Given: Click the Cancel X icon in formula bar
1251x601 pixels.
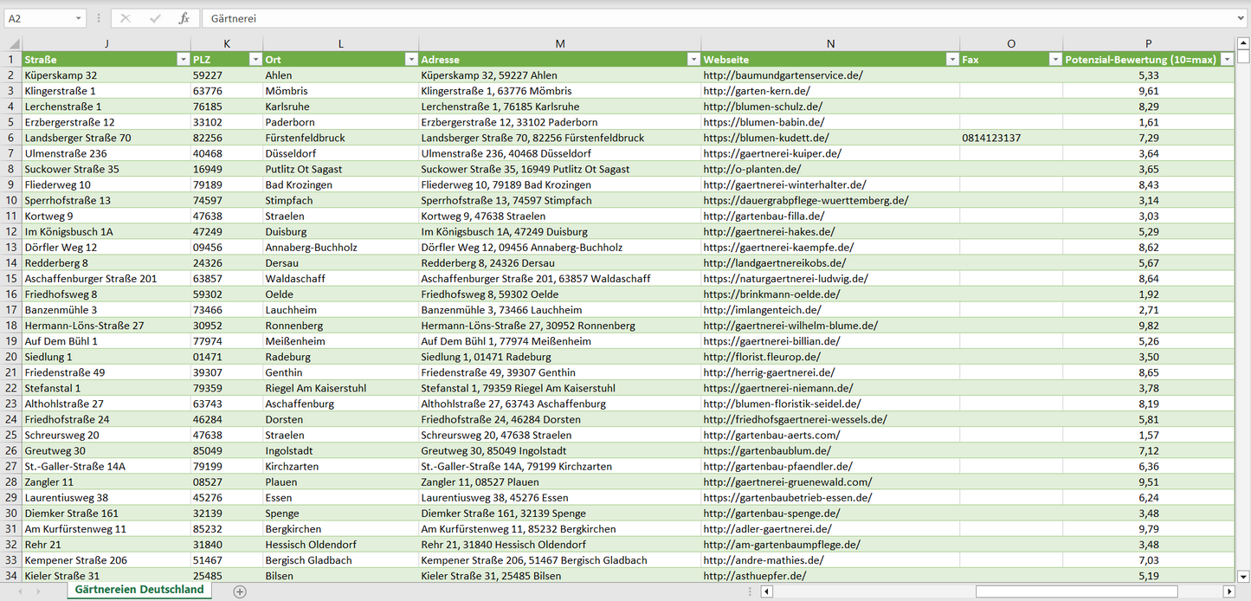Looking at the screenshot, I should point(126,18).
